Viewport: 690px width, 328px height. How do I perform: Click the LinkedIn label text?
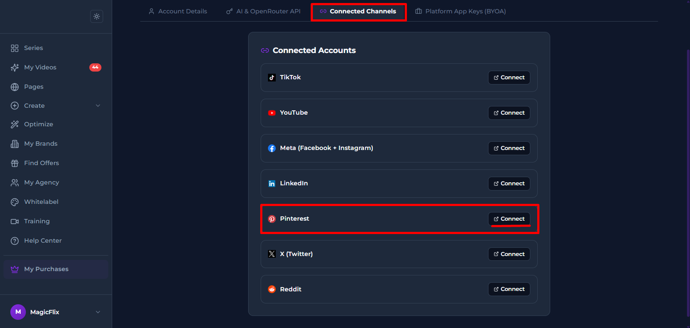point(294,183)
